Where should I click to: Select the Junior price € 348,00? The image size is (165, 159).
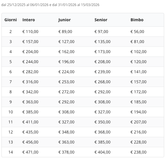(66, 132)
